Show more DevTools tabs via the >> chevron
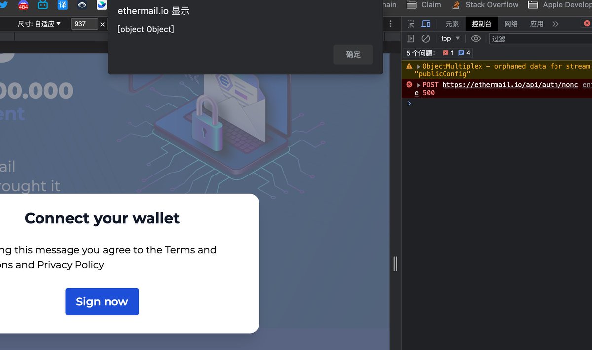Image resolution: width=592 pixels, height=350 pixels. tap(555, 24)
